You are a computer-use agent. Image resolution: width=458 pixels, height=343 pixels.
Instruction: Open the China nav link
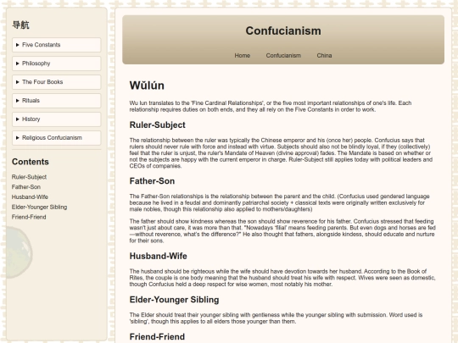(324, 55)
